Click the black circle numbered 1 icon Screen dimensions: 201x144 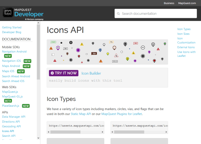[x=71, y=42]
